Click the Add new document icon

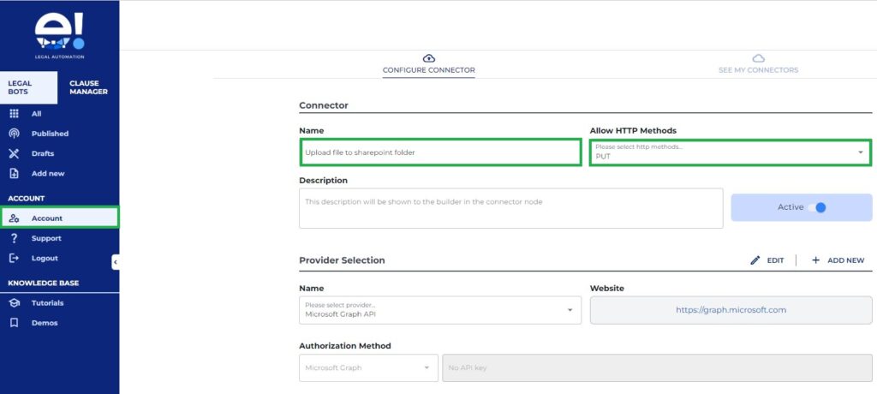pyautogui.click(x=14, y=173)
